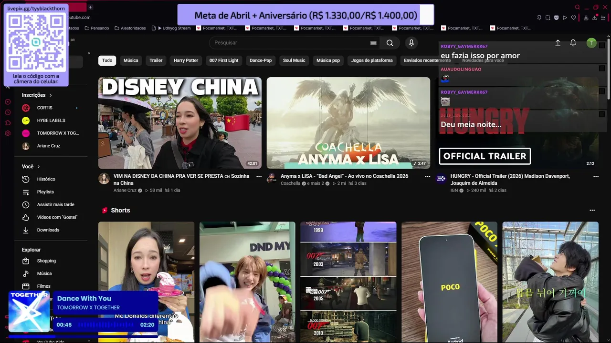Open the 007 games timeline Short

(348, 282)
